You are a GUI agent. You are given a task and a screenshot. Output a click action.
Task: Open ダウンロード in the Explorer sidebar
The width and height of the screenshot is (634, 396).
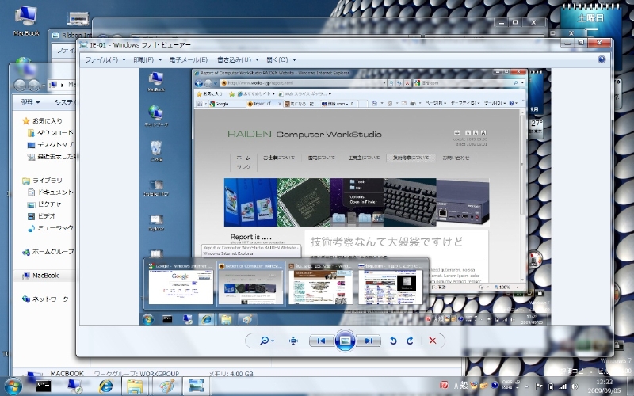click(x=50, y=133)
